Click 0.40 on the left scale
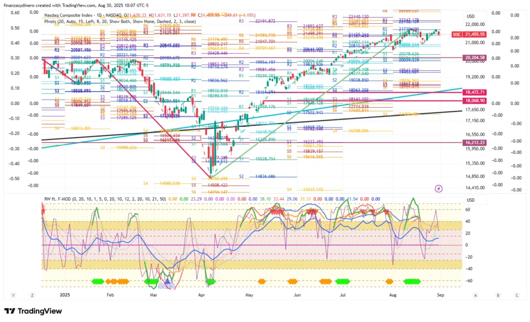 point(15,43)
